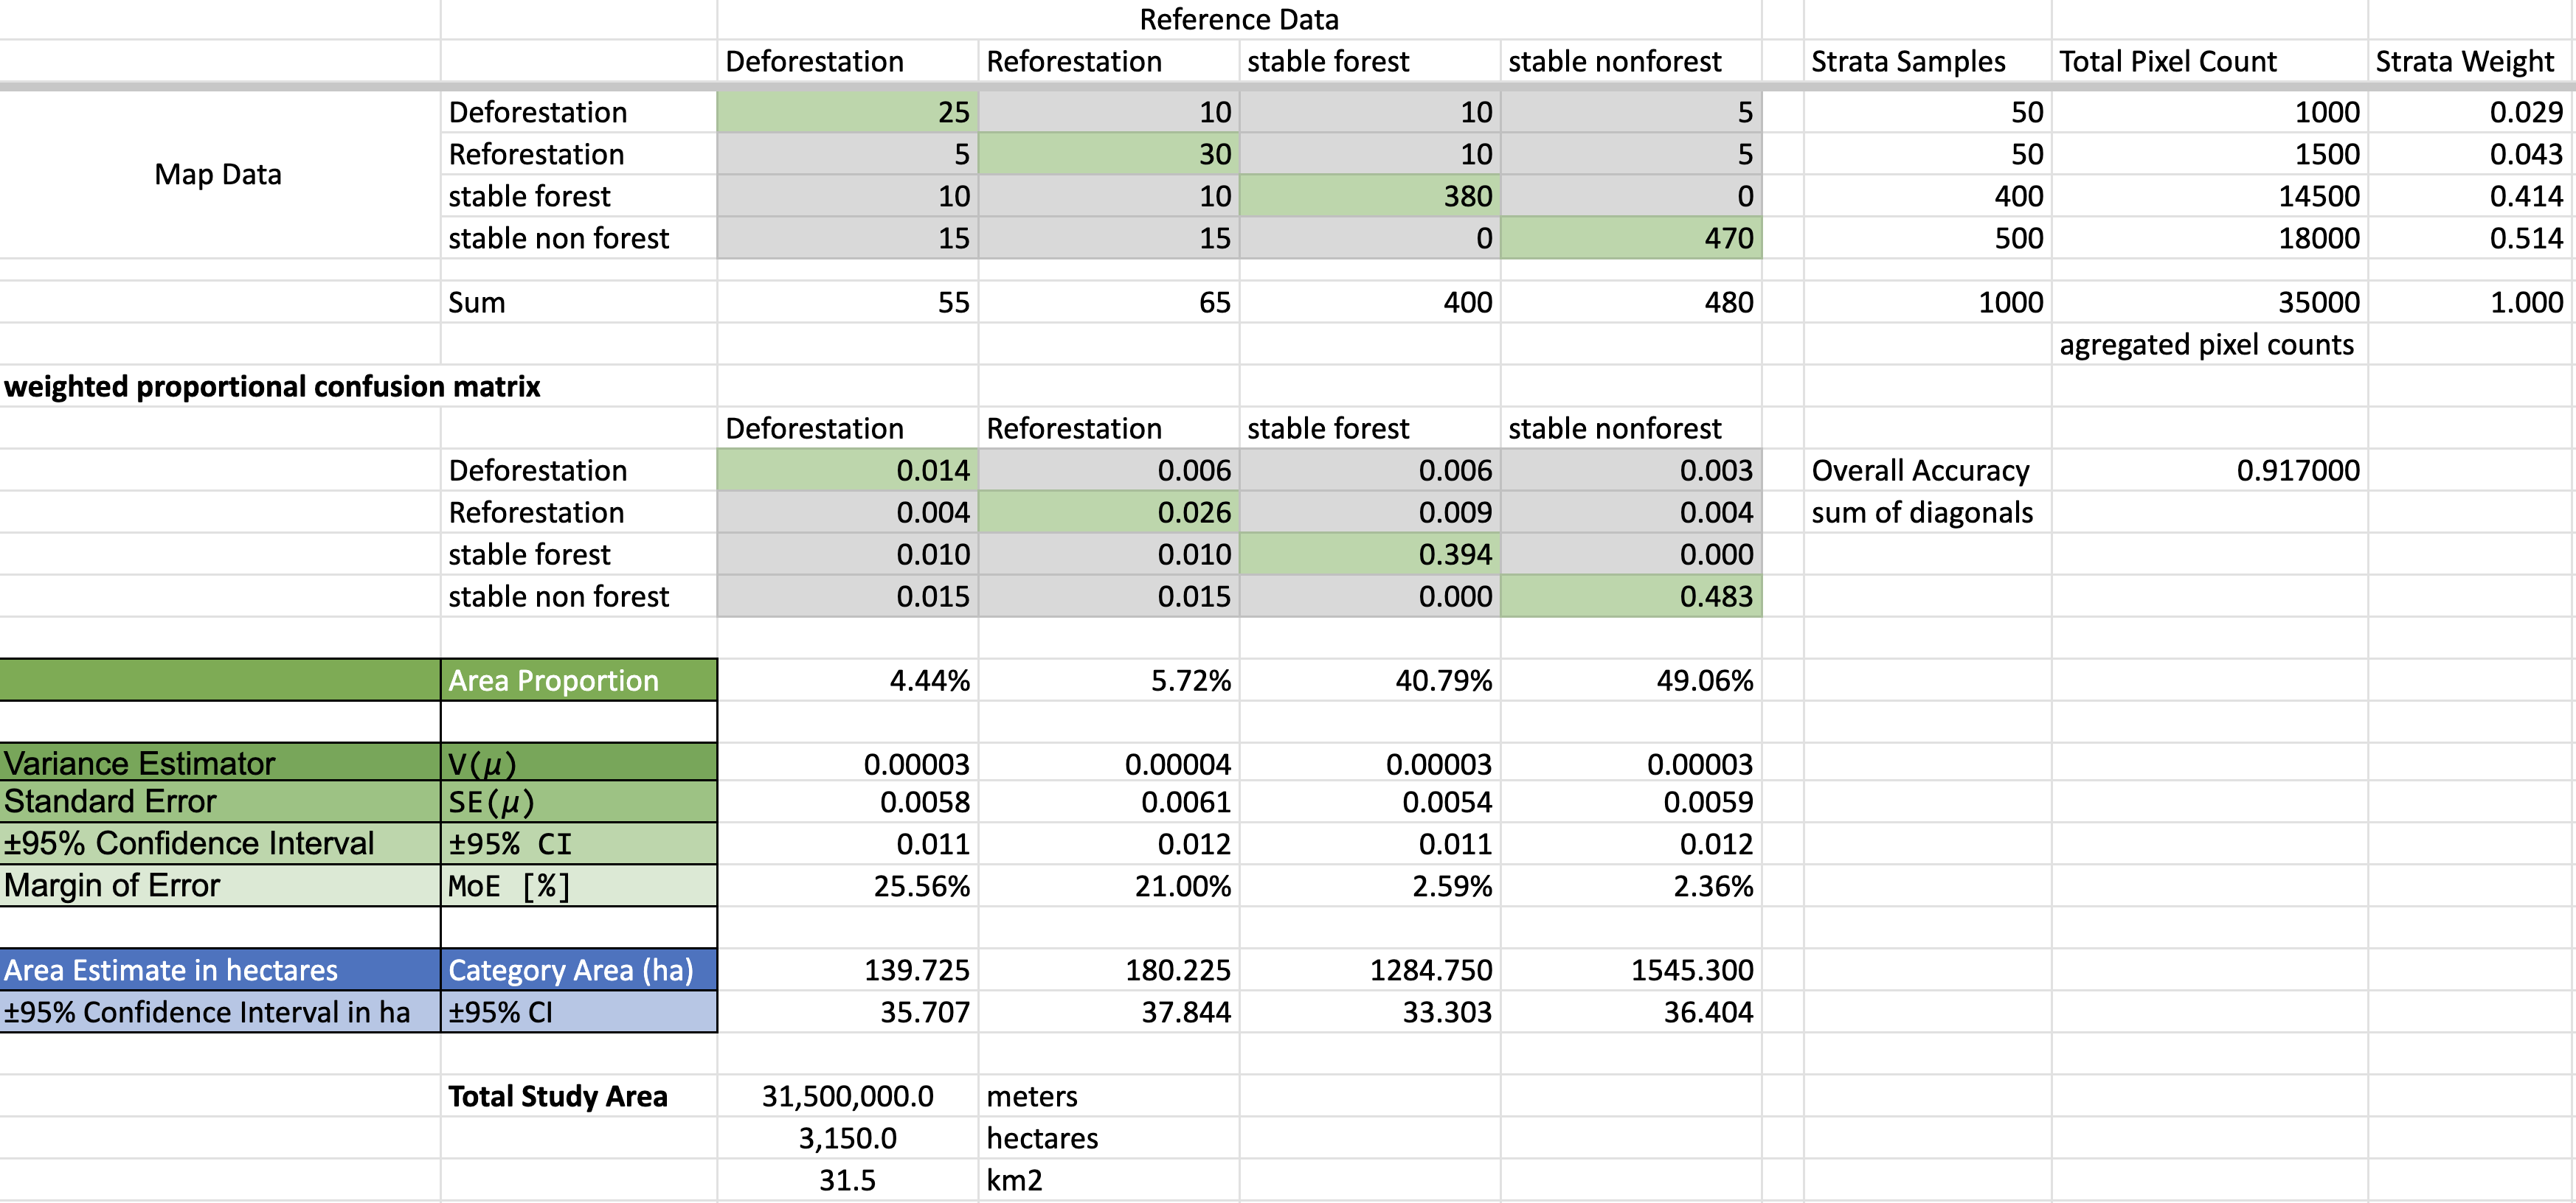Select the Total Study Area label

(557, 1096)
